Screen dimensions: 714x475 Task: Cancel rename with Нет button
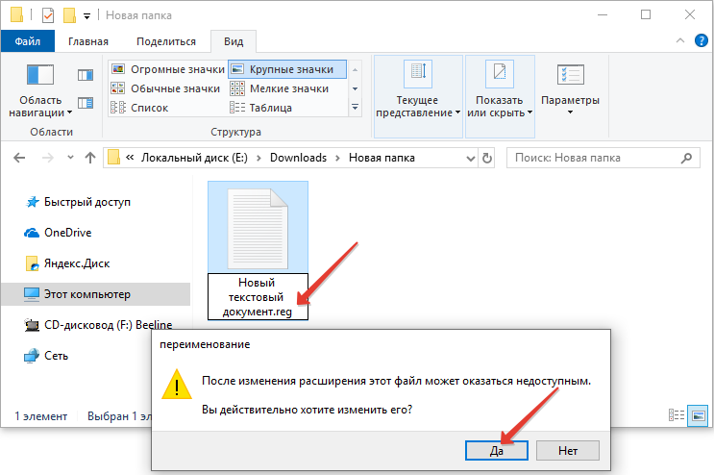[568, 450]
